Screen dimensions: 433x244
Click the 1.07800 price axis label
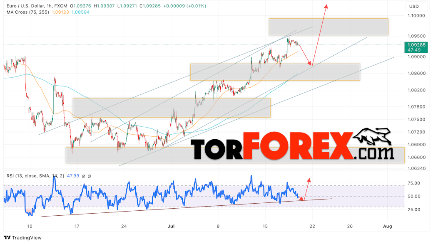[x=416, y=107]
